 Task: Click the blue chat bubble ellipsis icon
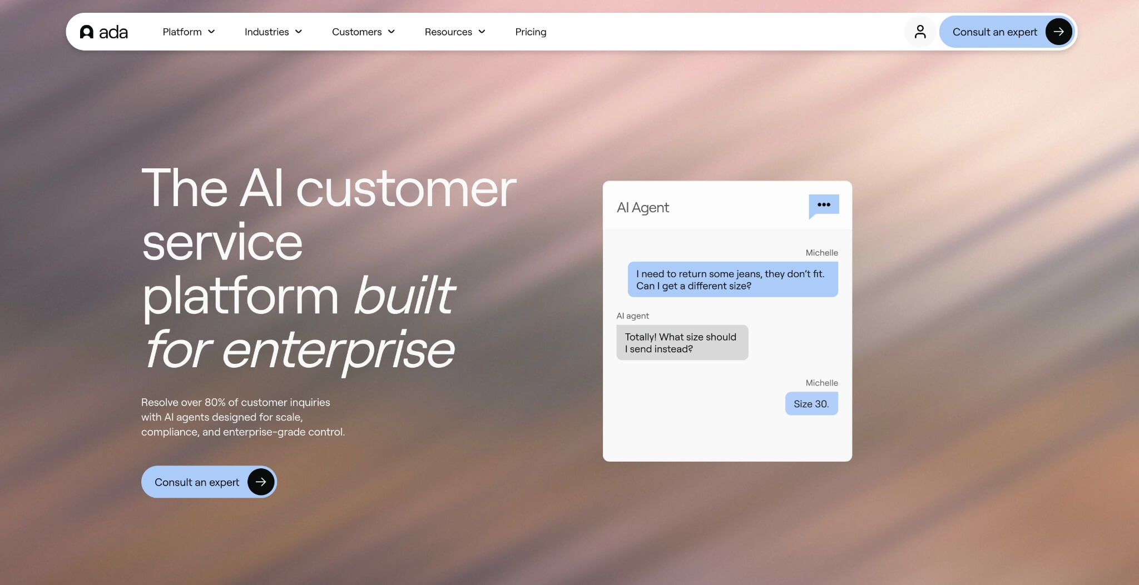(824, 205)
